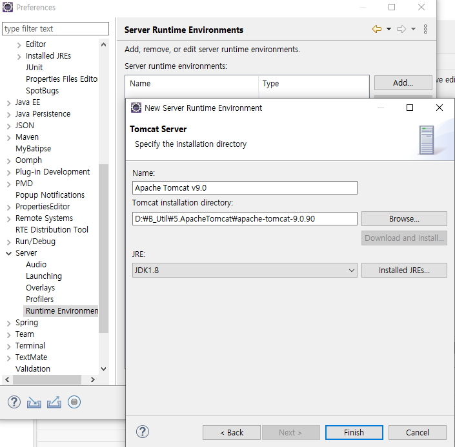Select the MyBatipse tree item
This screenshot has width=455, height=447.
[34, 149]
